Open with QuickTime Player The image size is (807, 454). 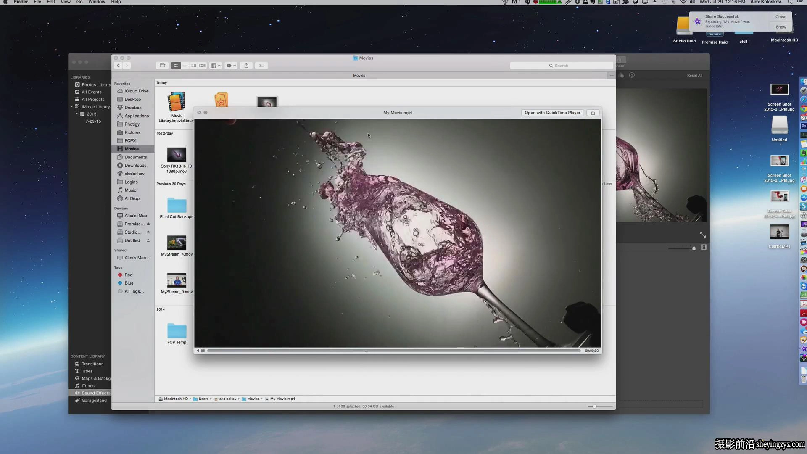pos(552,113)
